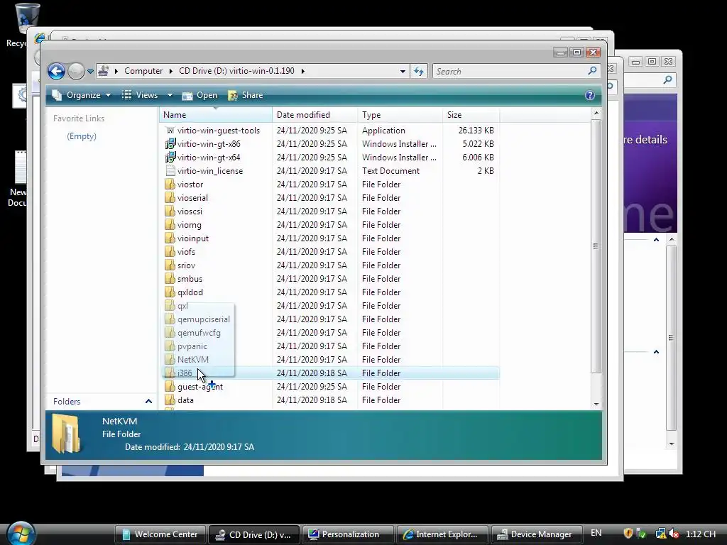Click the qemupciserial folder name
Image resolution: width=727 pixels, height=545 pixels.
(204, 319)
